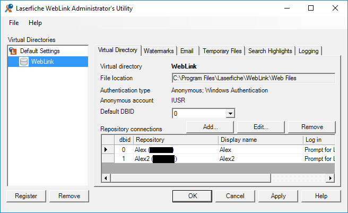Click Log in cell in Alex2 row
The image size is (348, 213).
point(319,158)
